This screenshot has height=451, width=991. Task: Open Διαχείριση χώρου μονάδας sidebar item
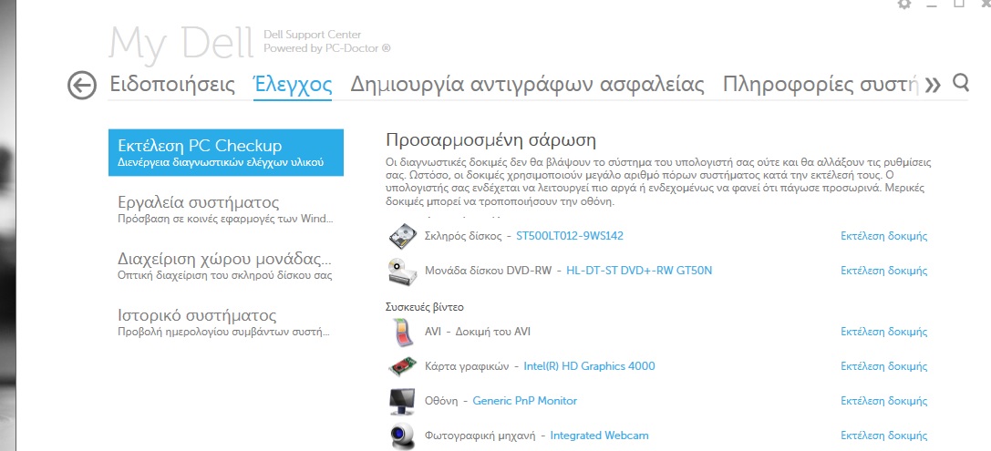[225, 266]
